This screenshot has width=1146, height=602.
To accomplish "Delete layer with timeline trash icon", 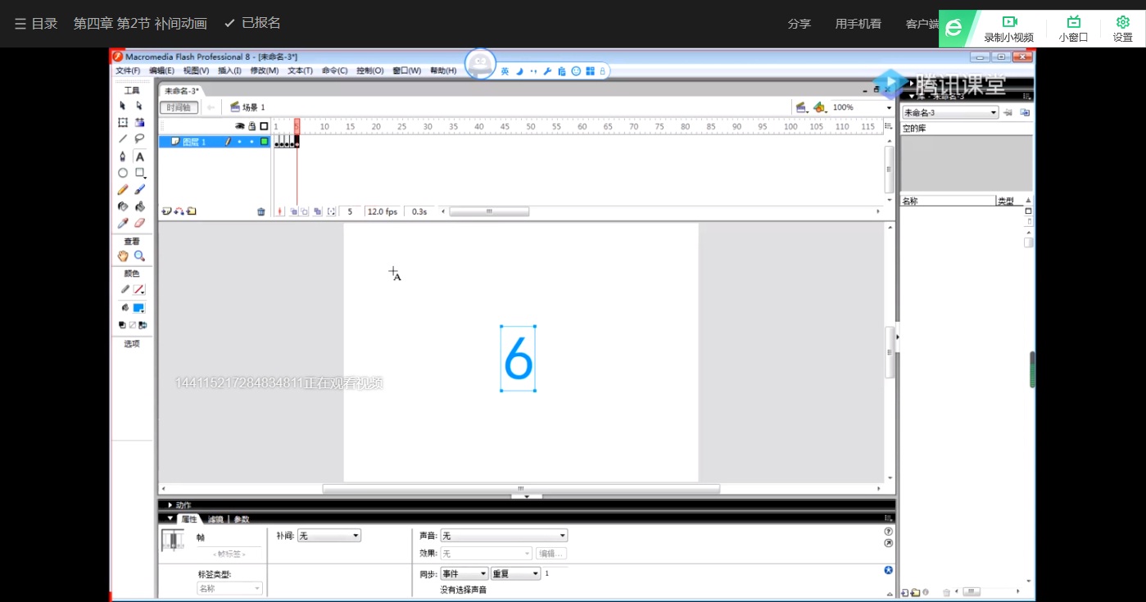I will click(x=261, y=211).
